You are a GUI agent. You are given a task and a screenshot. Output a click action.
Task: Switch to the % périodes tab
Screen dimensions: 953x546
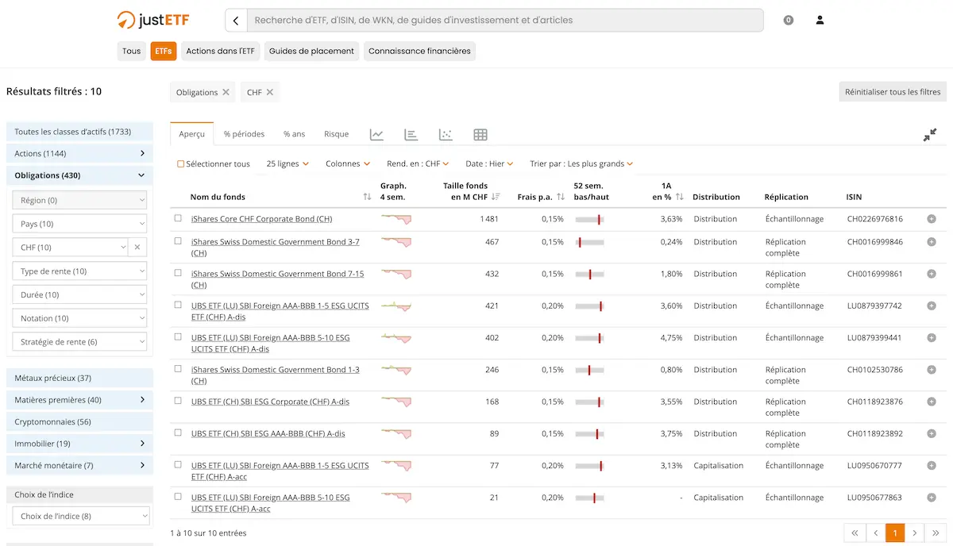click(x=244, y=134)
